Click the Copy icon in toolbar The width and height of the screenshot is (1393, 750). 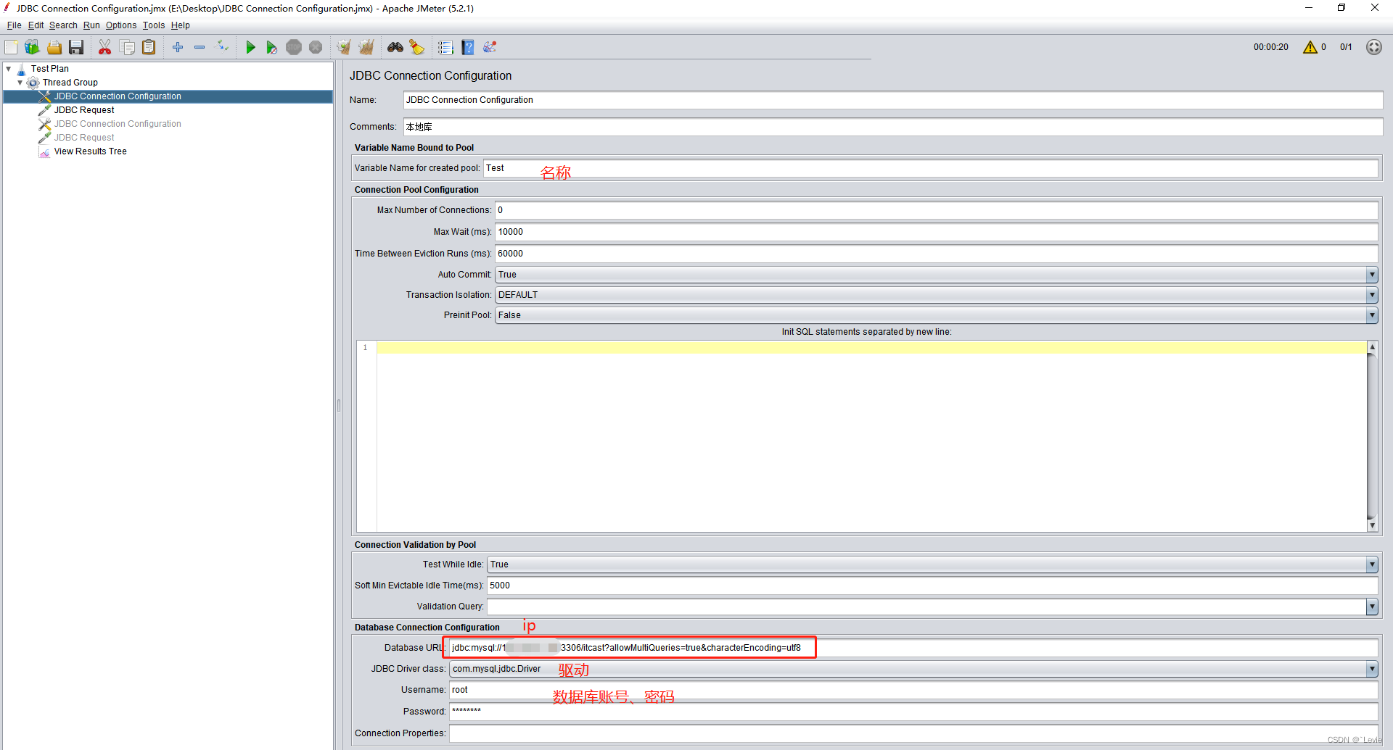pos(127,47)
